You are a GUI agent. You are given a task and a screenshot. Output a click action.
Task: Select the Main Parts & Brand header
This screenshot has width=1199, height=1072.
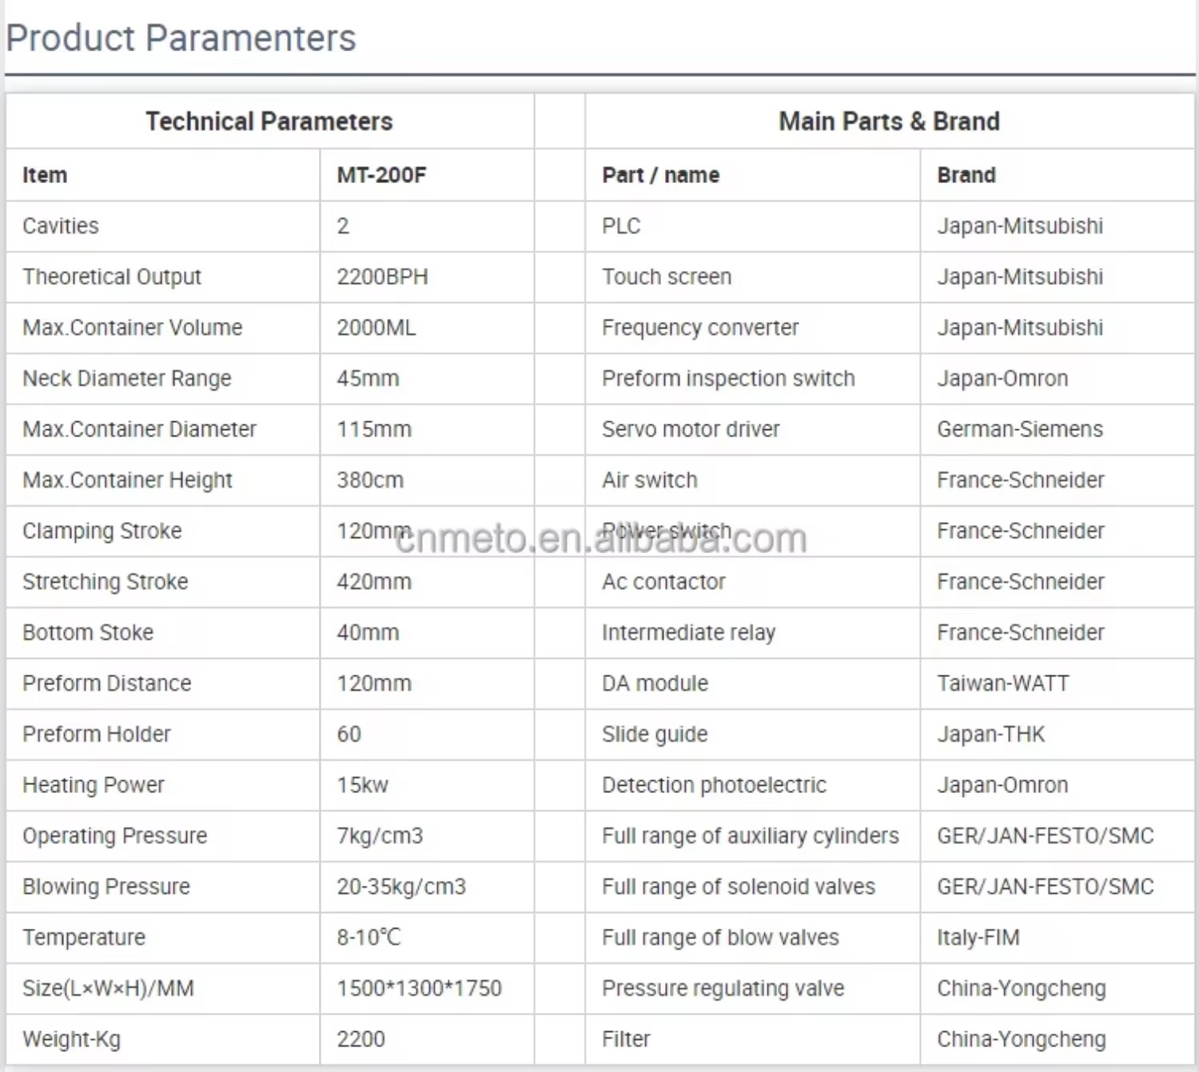tap(890, 122)
